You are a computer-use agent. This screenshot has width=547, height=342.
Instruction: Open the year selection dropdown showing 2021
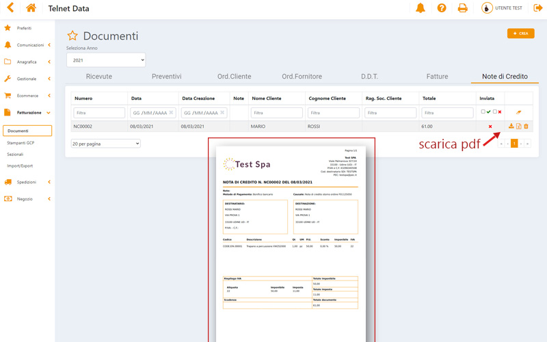coord(106,61)
